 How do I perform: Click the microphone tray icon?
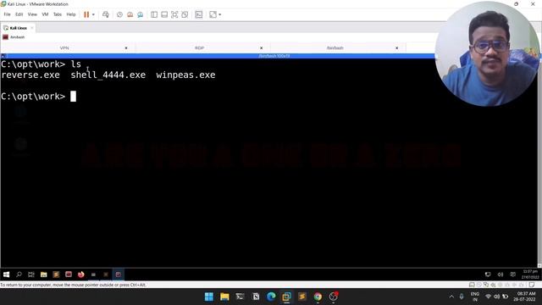[x=462, y=297]
